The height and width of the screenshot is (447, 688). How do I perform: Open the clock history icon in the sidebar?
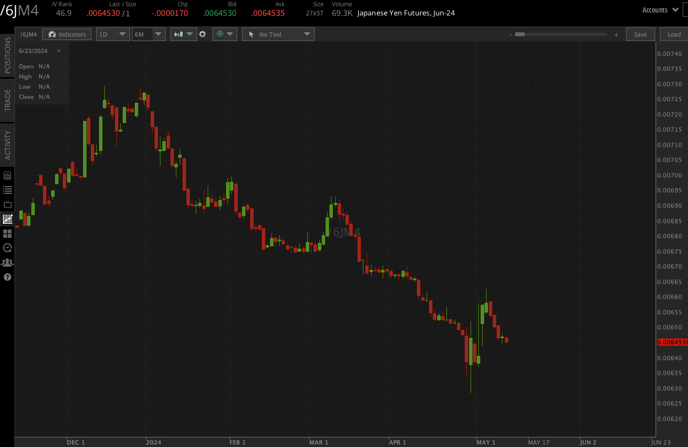coord(7,248)
